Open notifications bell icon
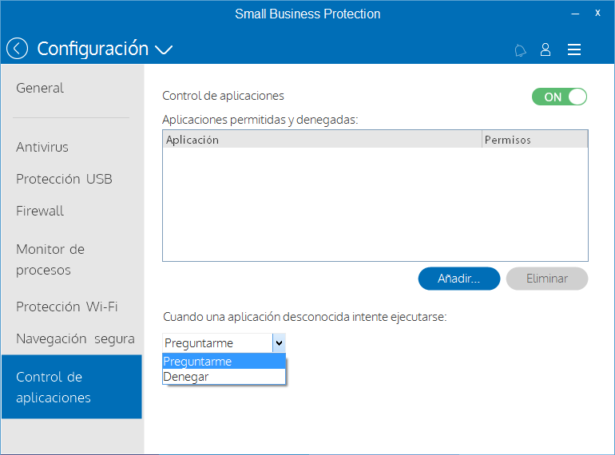 520,50
